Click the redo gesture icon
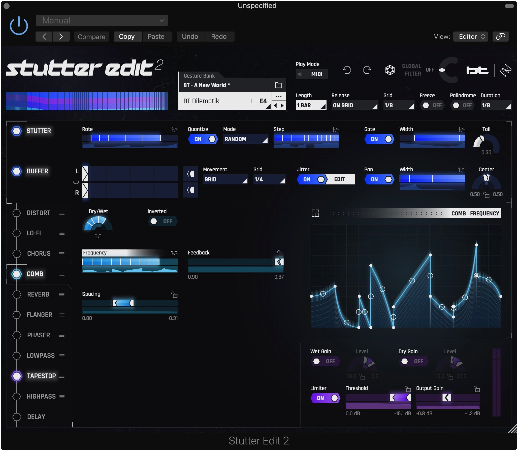The width and height of the screenshot is (518, 451). [x=367, y=70]
